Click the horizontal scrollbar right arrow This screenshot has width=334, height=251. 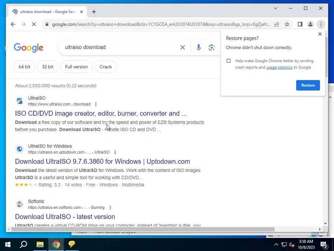[x=320, y=229]
